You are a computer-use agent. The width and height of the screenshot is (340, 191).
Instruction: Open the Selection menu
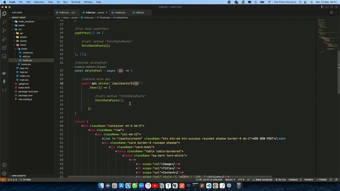tap(39, 2)
